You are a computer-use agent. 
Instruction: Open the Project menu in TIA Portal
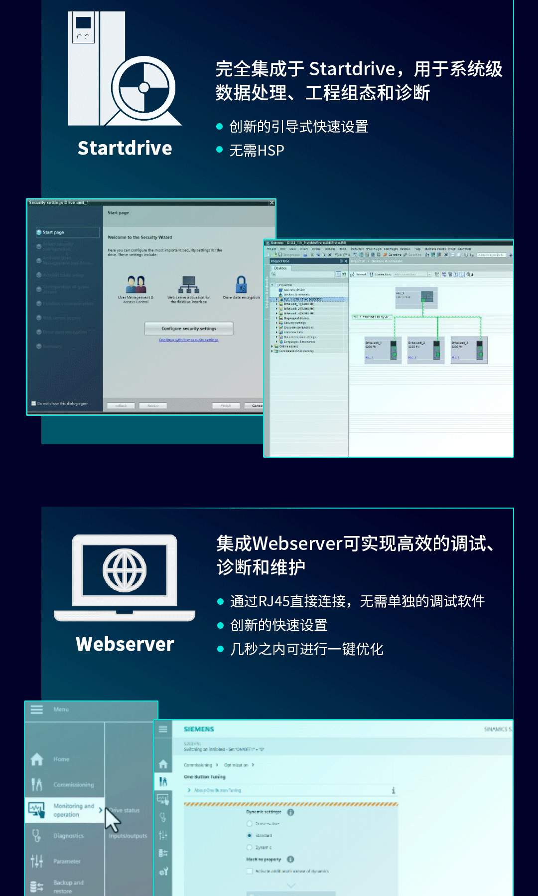[x=271, y=249]
